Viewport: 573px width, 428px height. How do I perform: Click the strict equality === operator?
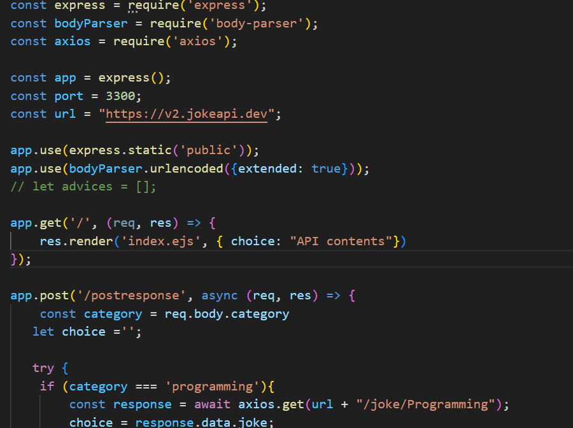click(x=146, y=387)
